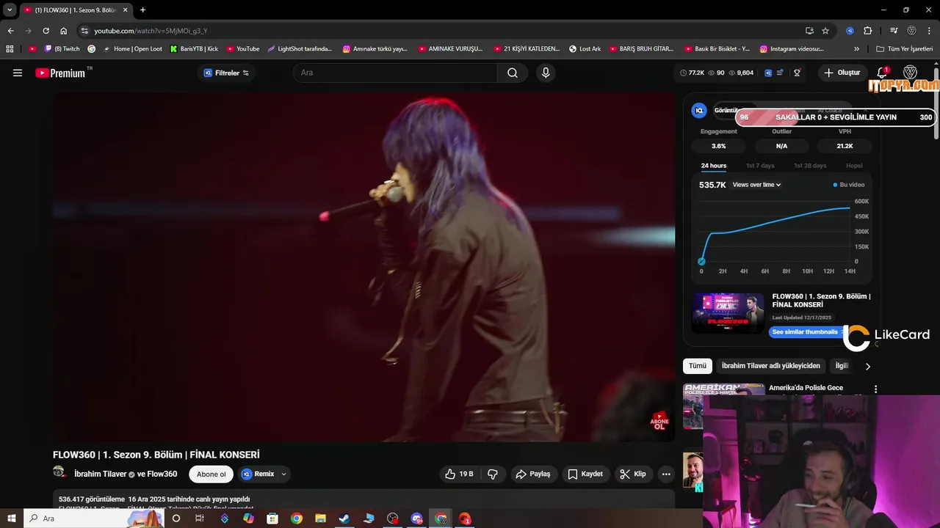Show more bookmarks chevron

pyautogui.click(x=856, y=49)
